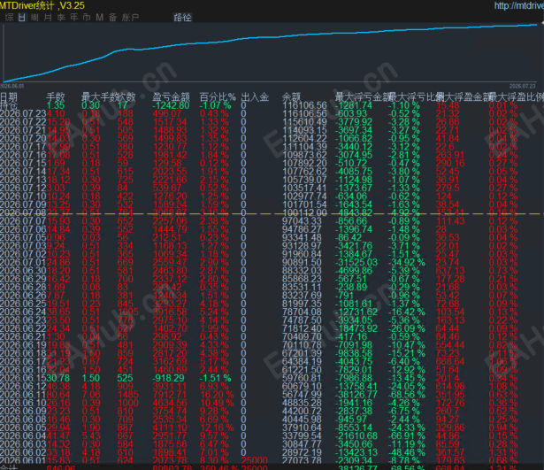Click the 25000 deposit on 2026.06.01

[x=254, y=460]
